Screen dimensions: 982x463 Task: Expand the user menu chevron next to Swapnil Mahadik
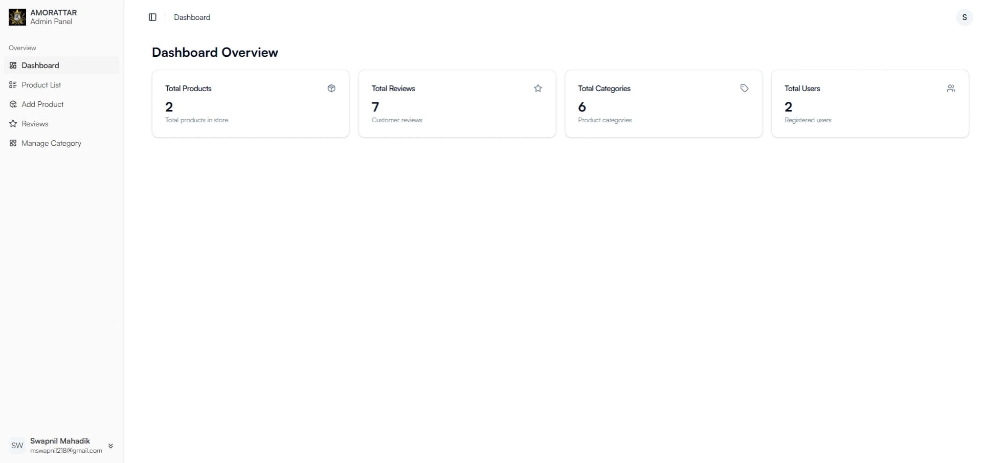tap(110, 446)
